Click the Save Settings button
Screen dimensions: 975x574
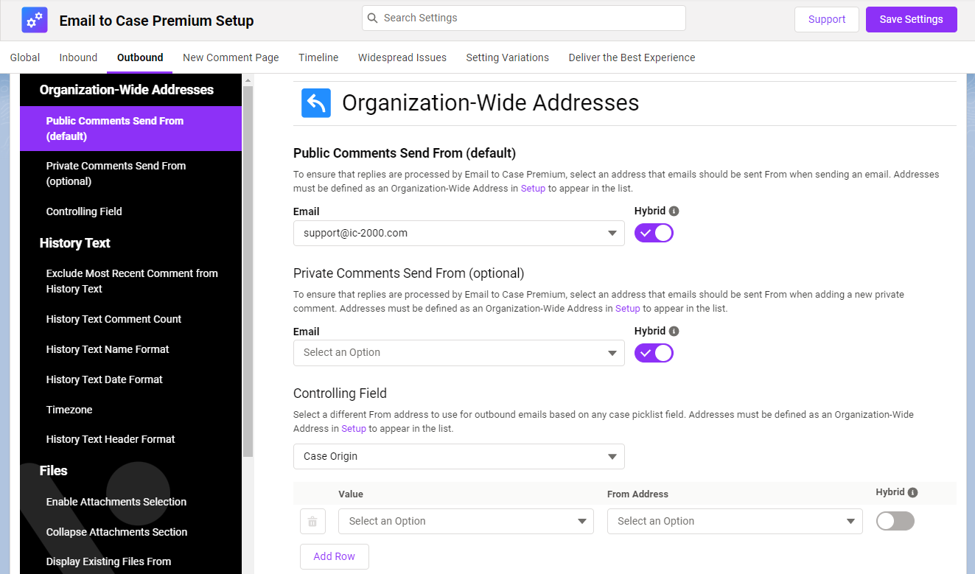click(911, 19)
